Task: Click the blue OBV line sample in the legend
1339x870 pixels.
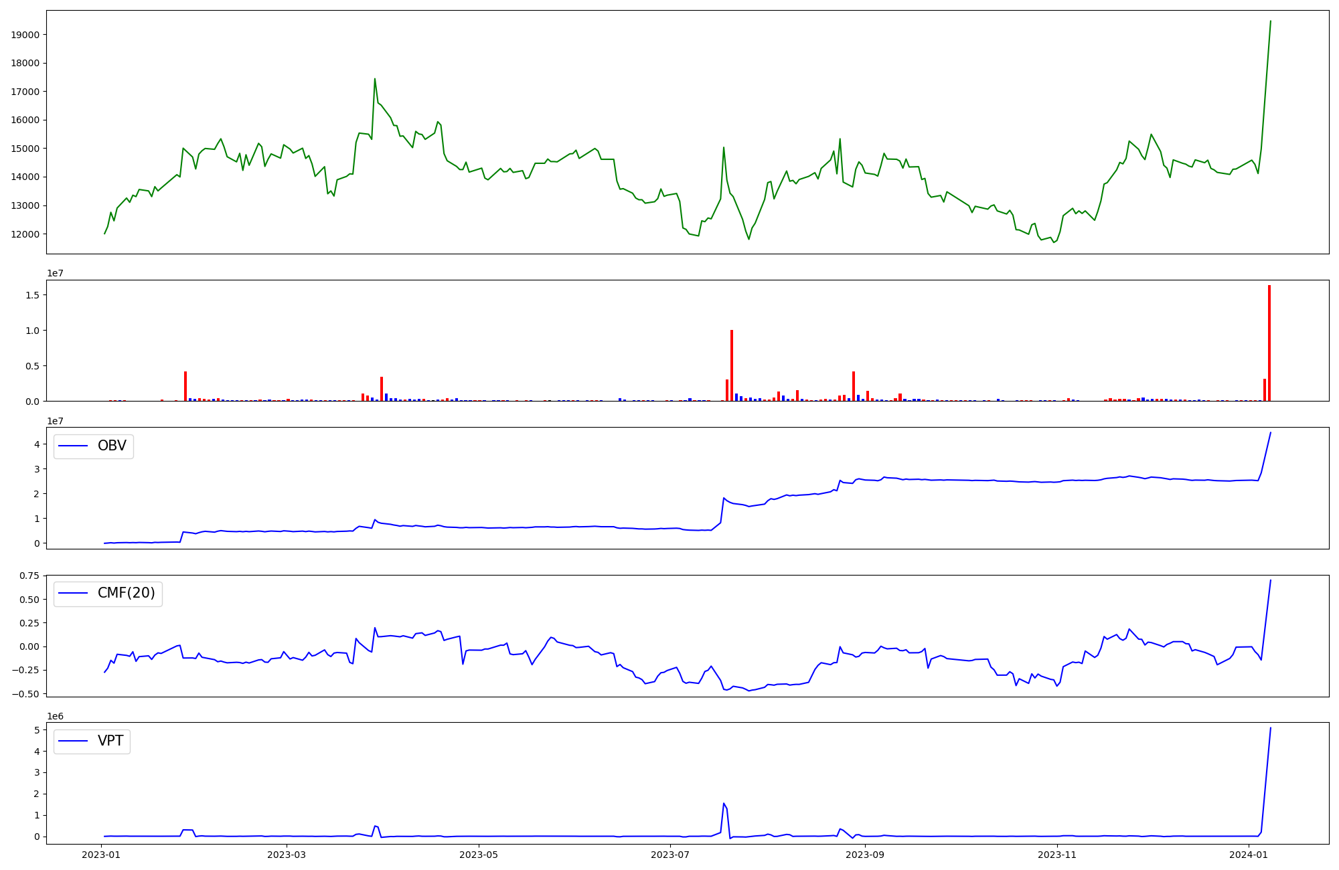Action: coord(74,446)
